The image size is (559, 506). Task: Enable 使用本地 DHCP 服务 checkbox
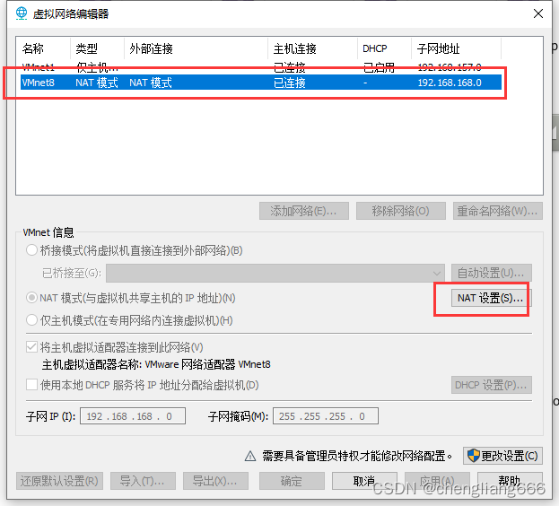click(31, 385)
